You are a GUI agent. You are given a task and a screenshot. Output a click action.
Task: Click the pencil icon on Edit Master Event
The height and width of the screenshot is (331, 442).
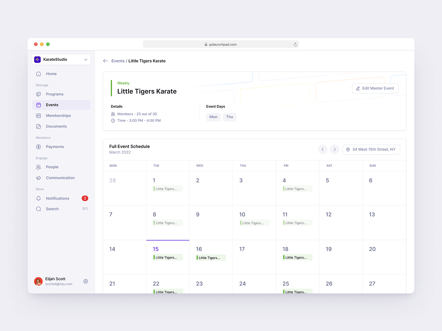pos(358,89)
